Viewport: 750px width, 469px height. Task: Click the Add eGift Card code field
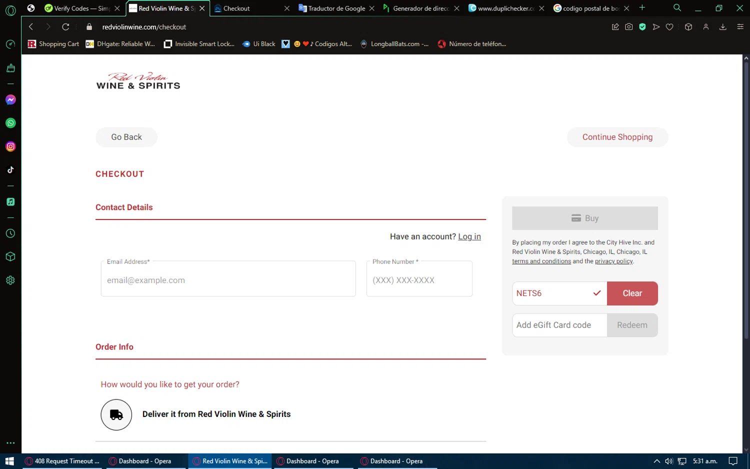click(559, 325)
